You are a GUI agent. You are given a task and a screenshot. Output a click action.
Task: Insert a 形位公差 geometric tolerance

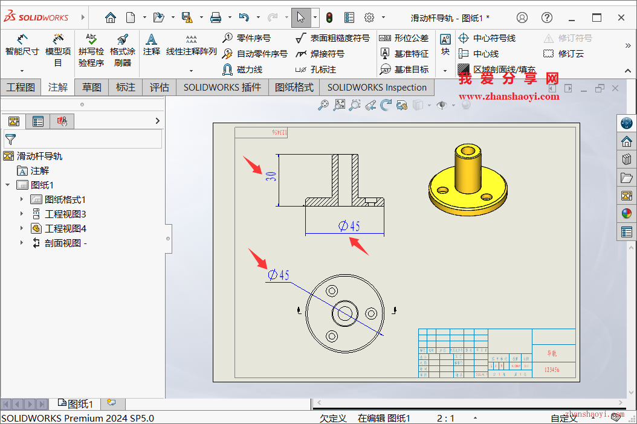point(403,38)
